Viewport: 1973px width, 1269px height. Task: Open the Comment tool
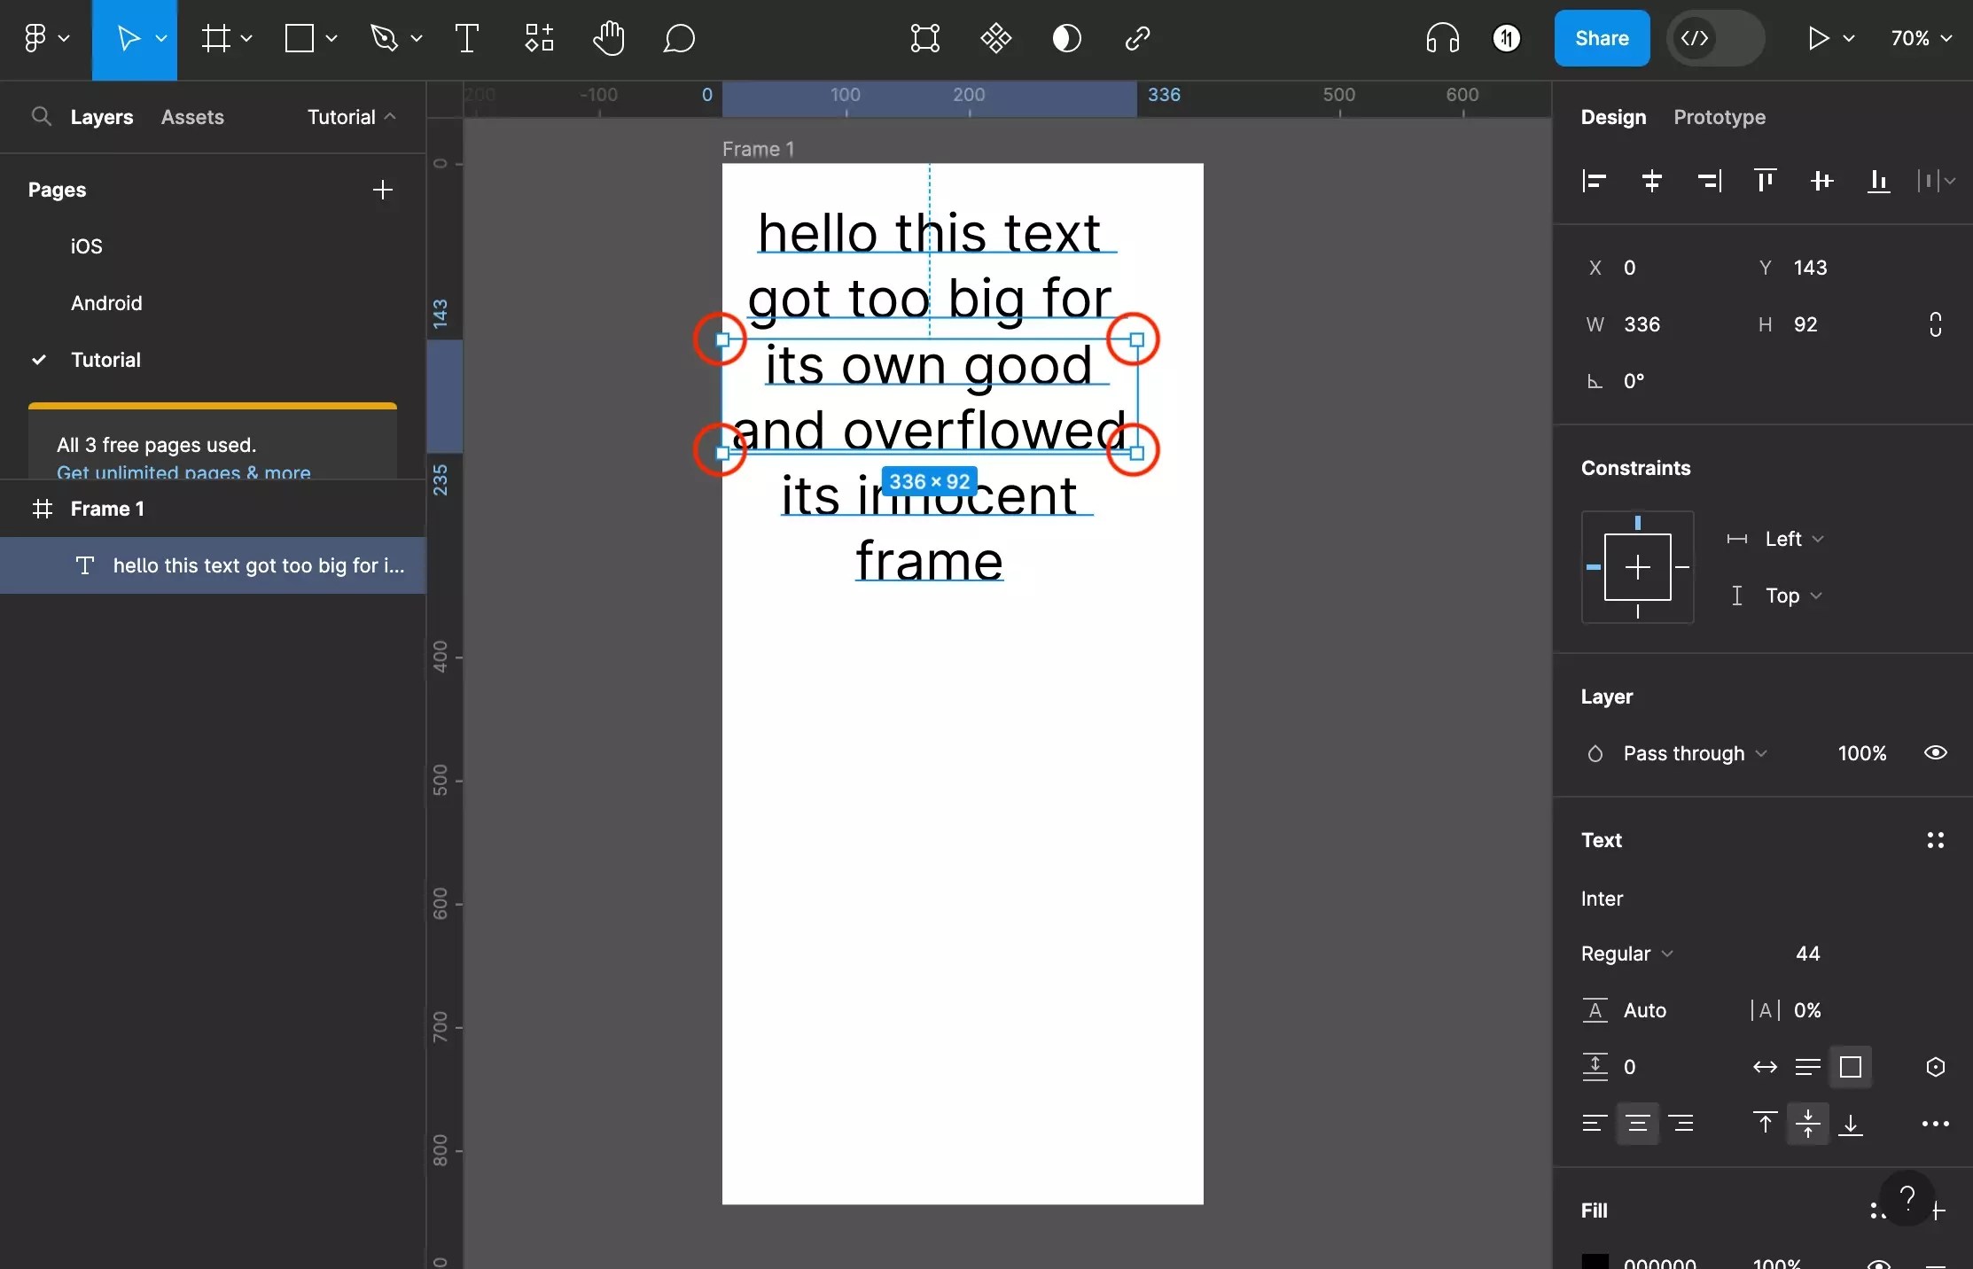click(679, 38)
